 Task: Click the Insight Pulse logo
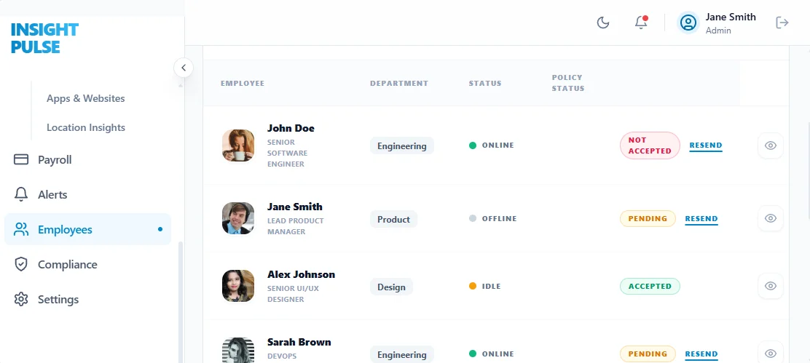(44, 38)
